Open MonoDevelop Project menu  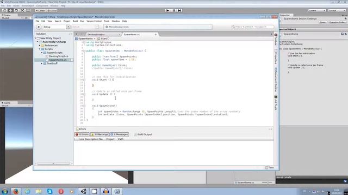(67, 21)
